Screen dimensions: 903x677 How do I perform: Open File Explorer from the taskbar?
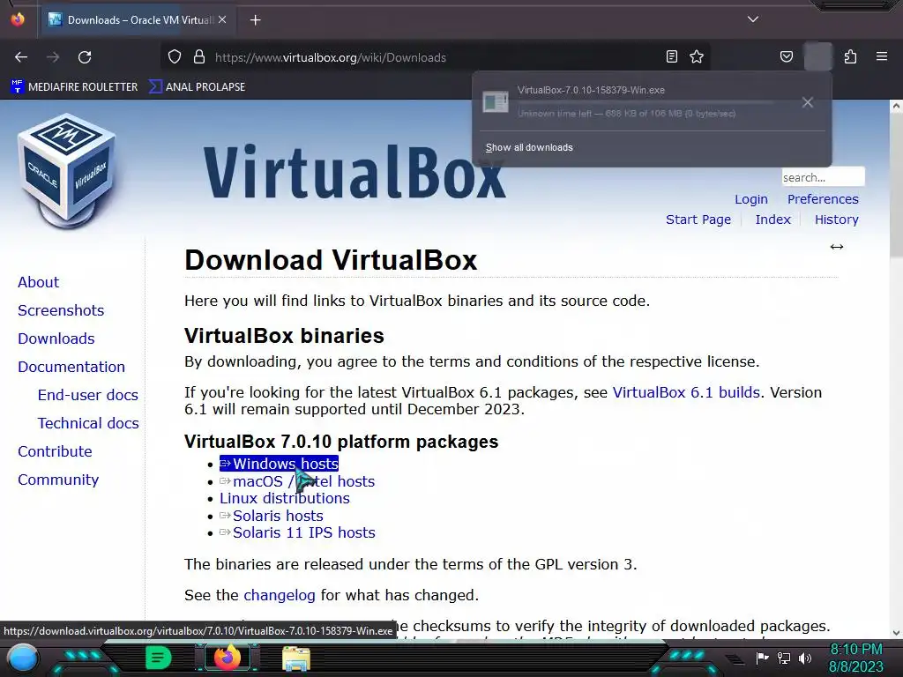pos(296,658)
